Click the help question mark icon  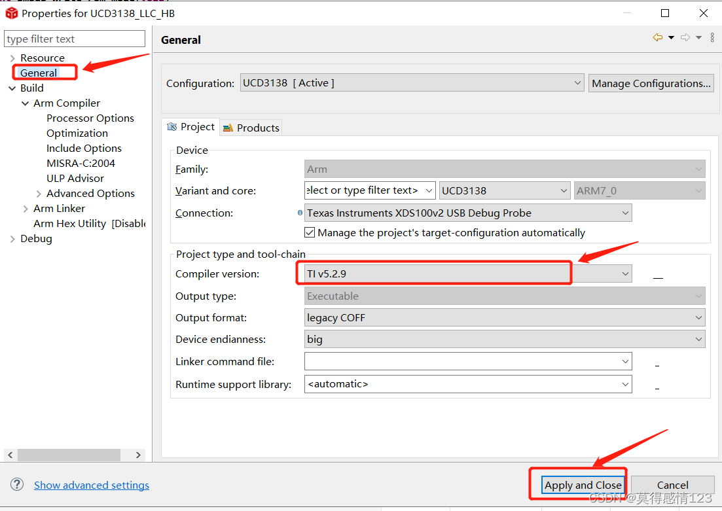[17, 484]
